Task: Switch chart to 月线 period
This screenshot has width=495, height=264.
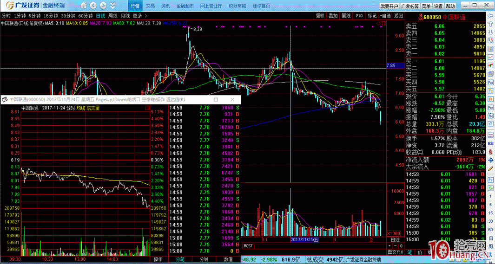Action: (125, 15)
